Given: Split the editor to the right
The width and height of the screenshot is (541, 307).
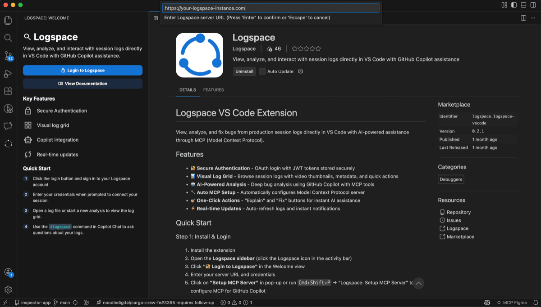Looking at the screenshot, I should pos(523,18).
